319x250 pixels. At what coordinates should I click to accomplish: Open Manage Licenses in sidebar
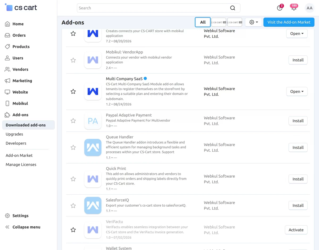21,165
